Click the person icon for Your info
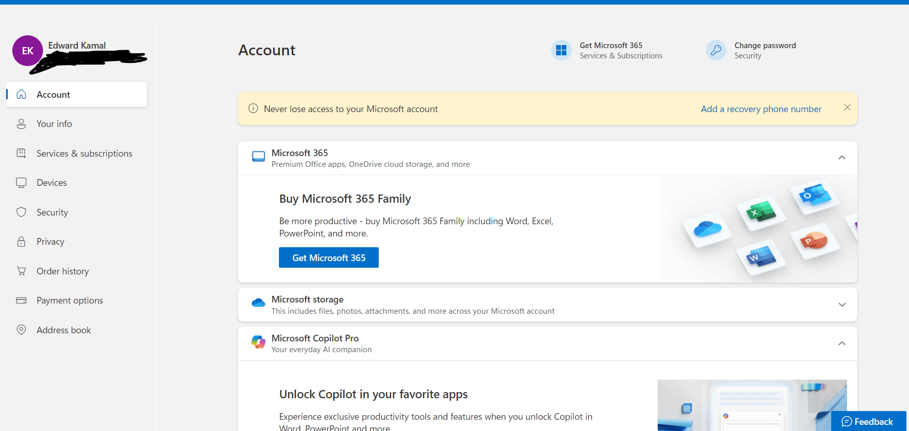This screenshot has width=909, height=431. coord(21,124)
